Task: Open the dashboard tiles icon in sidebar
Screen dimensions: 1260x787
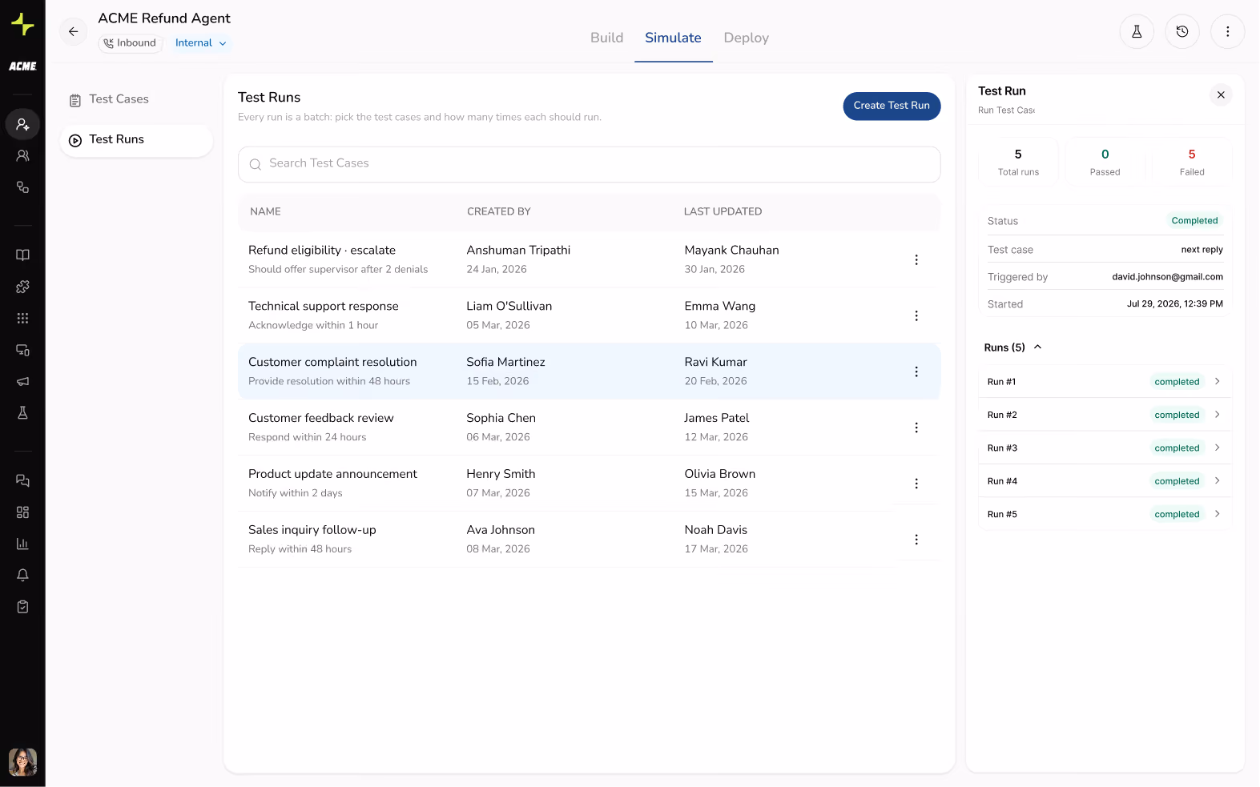Action: pyautogui.click(x=22, y=512)
